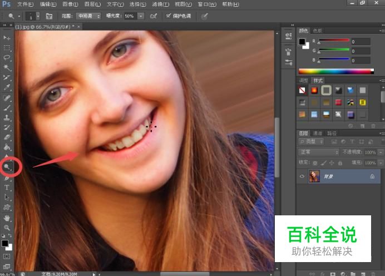Select the Paint Bucket tool
This screenshot has width=385, height=276.
(7, 147)
